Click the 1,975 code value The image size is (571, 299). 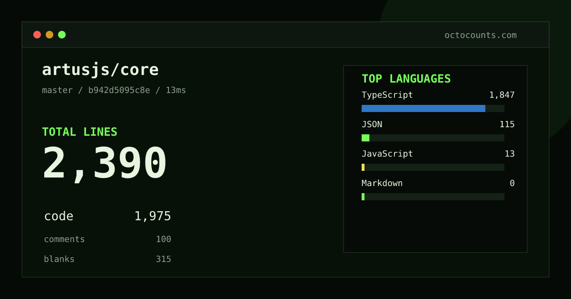(x=153, y=216)
